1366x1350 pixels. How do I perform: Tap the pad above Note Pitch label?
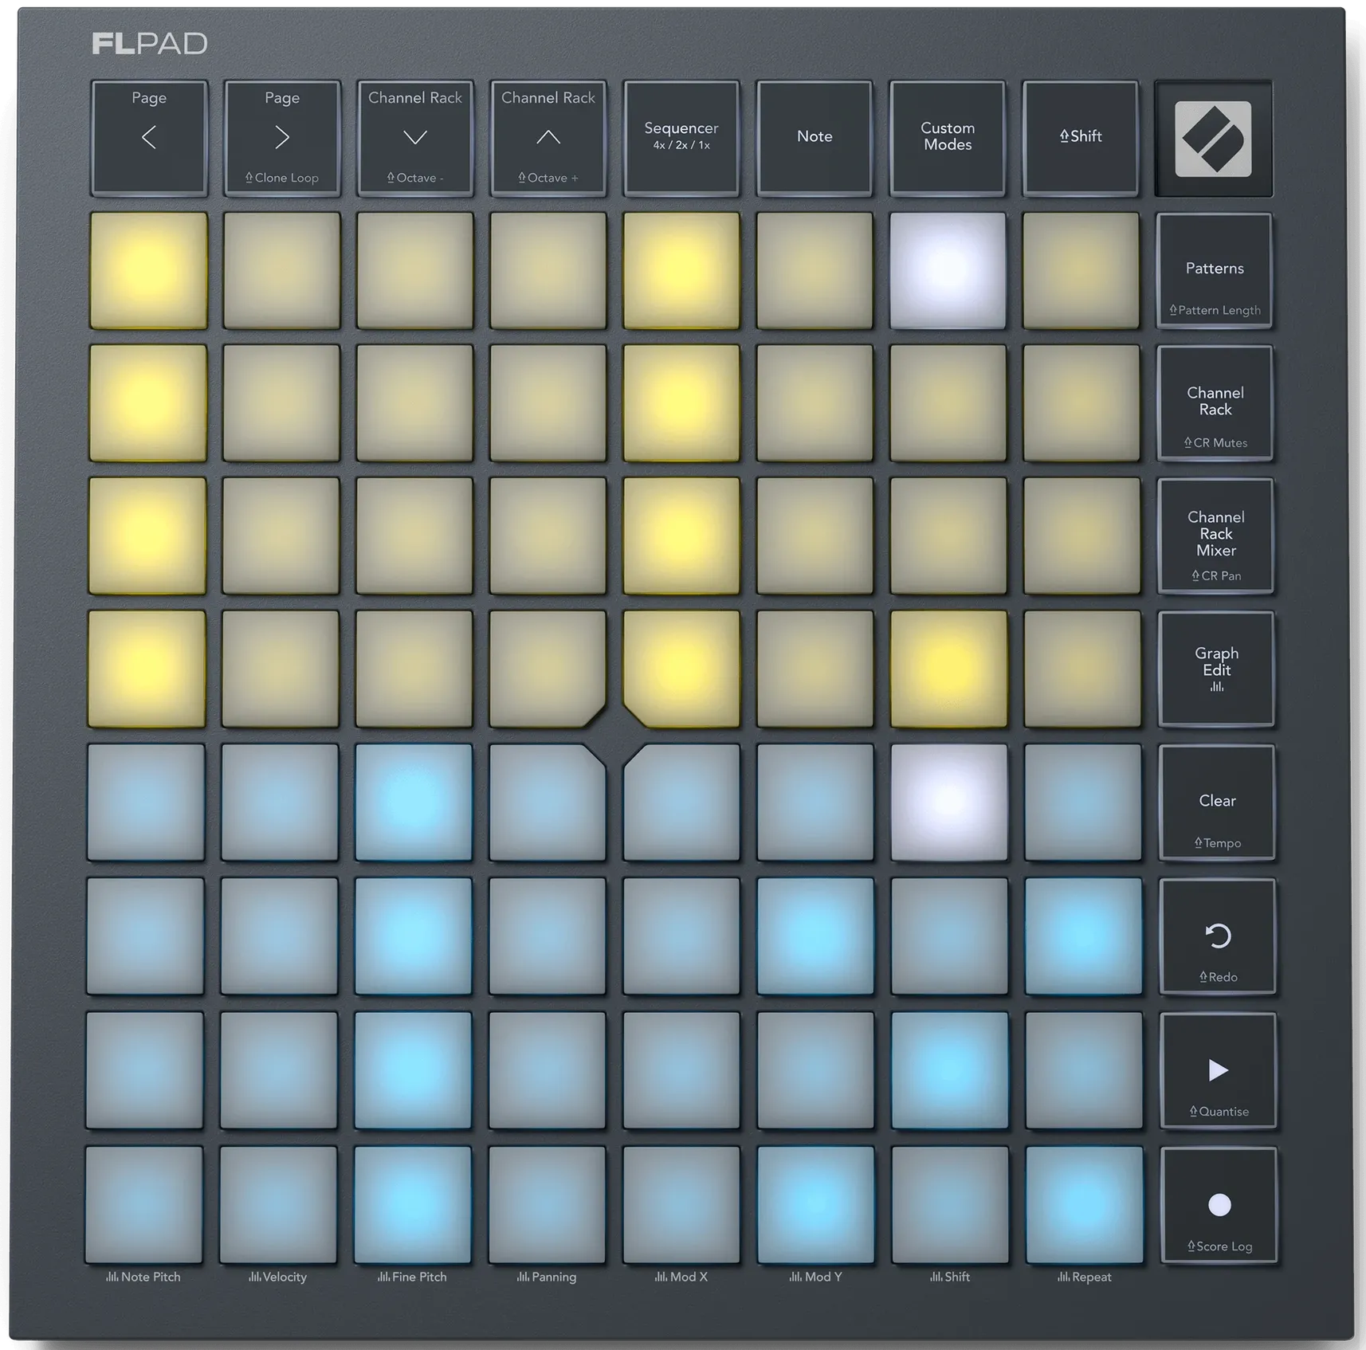pyautogui.click(x=144, y=1205)
